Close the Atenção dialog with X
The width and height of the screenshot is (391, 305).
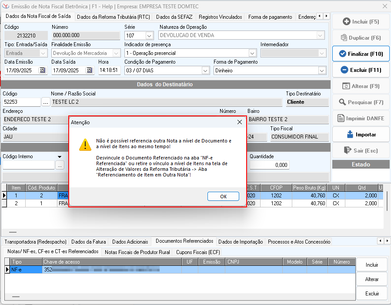pyautogui.click(x=239, y=122)
